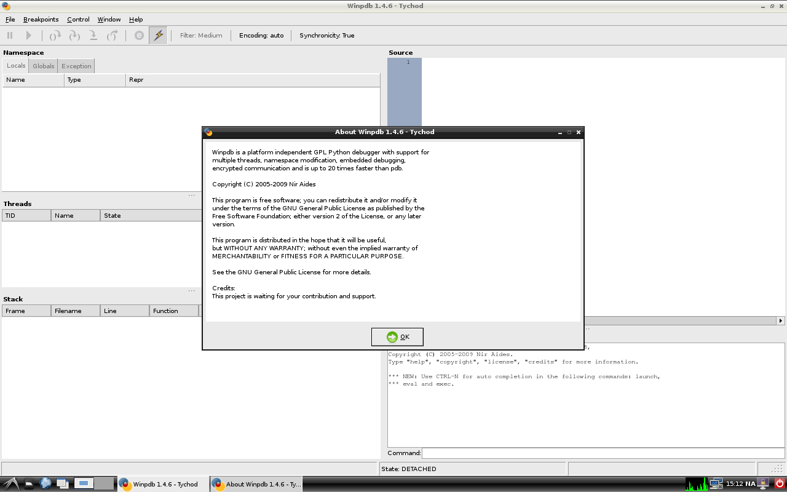This screenshot has height=492, width=787.
Task: Click the Run to Line down-arrow icon
Action: point(93,36)
